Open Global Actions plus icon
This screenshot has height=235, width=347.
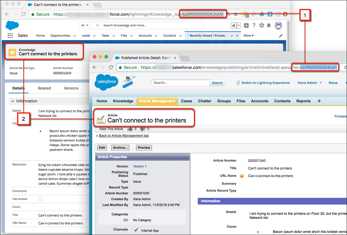[x=246, y=25]
